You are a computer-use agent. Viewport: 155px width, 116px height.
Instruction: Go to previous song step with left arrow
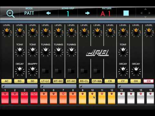click(48, 13)
